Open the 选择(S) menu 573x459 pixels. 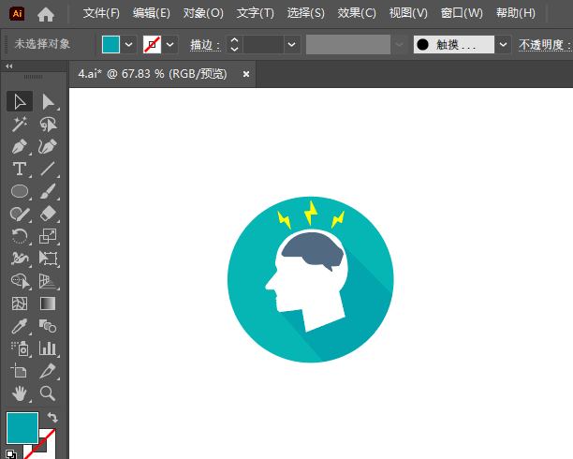click(305, 13)
